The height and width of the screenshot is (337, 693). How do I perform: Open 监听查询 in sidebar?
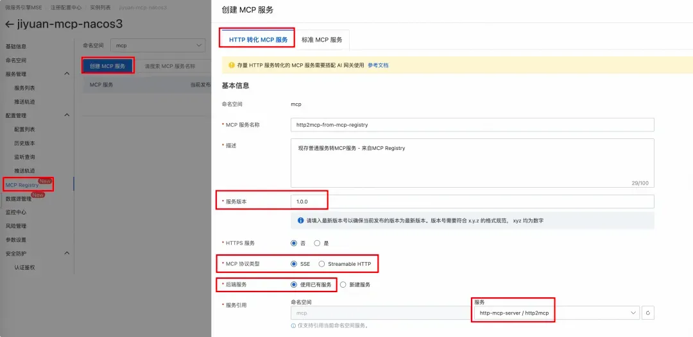point(25,156)
